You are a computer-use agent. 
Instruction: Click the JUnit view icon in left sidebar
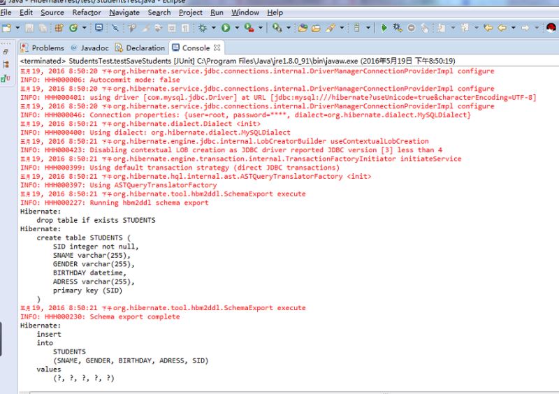pos(6,78)
